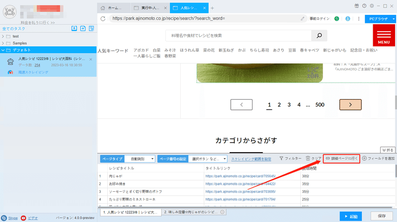Image resolution: width=397 pixels, height=222 pixels.
Task: Open the recipe link ending 705645
Action: point(241,176)
